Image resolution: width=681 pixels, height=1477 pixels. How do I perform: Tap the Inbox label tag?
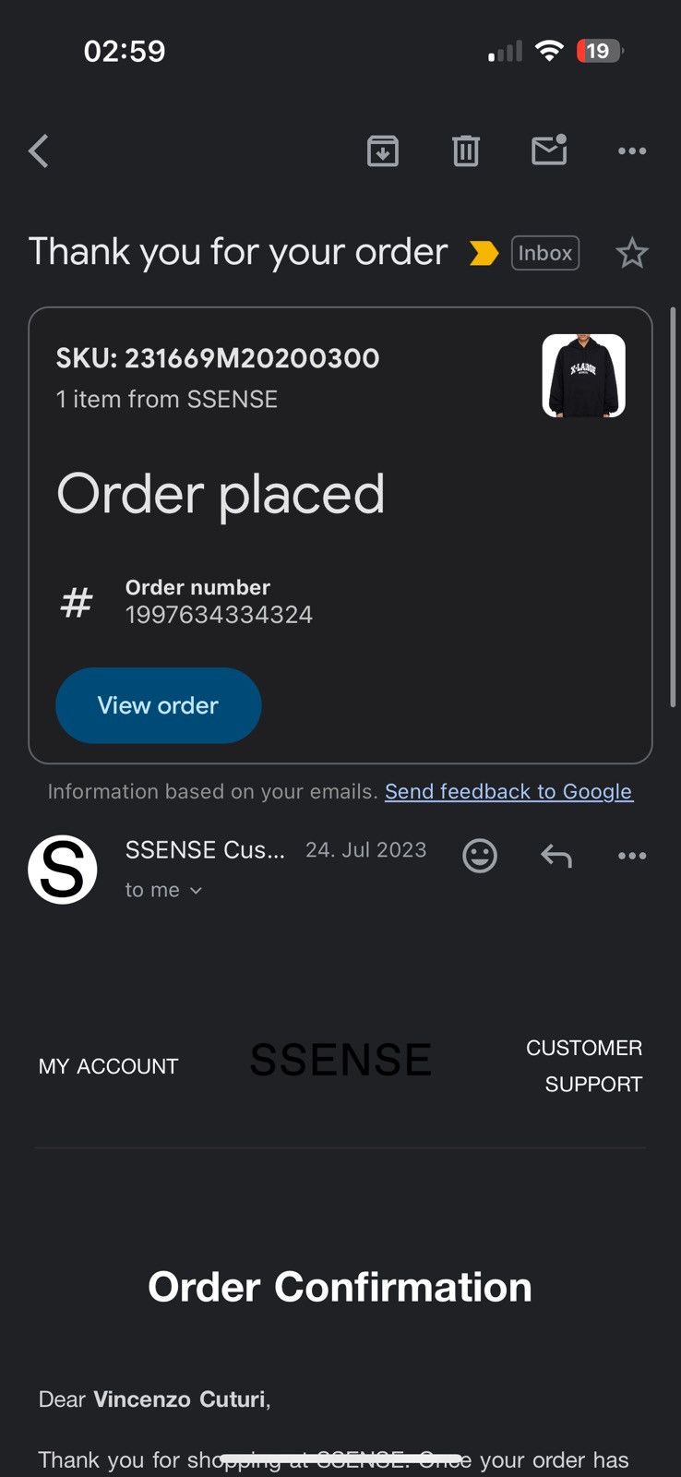coord(545,253)
